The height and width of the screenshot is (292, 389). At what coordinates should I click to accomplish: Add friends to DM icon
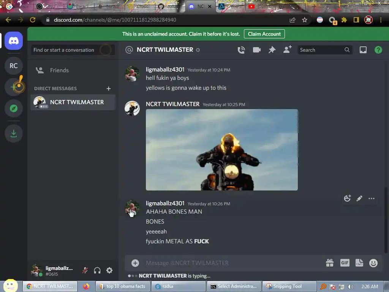pos(287,50)
